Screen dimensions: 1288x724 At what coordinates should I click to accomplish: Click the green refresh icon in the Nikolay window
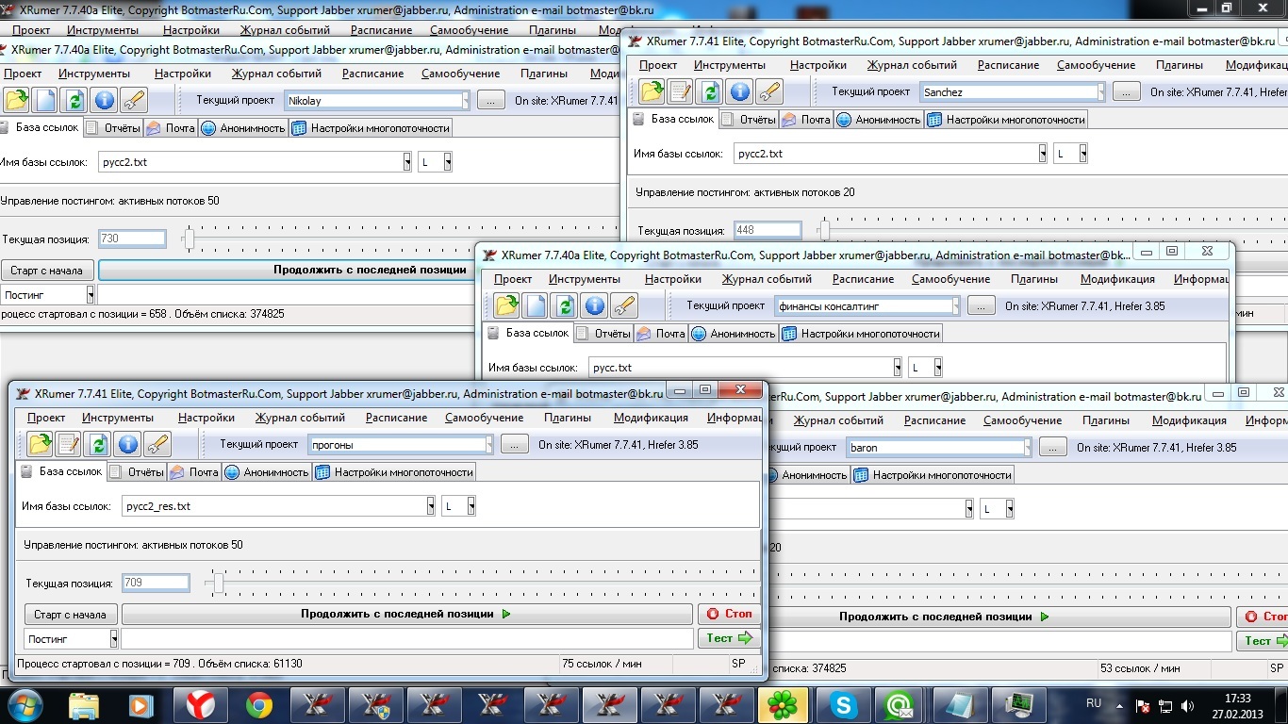pyautogui.click(x=74, y=100)
